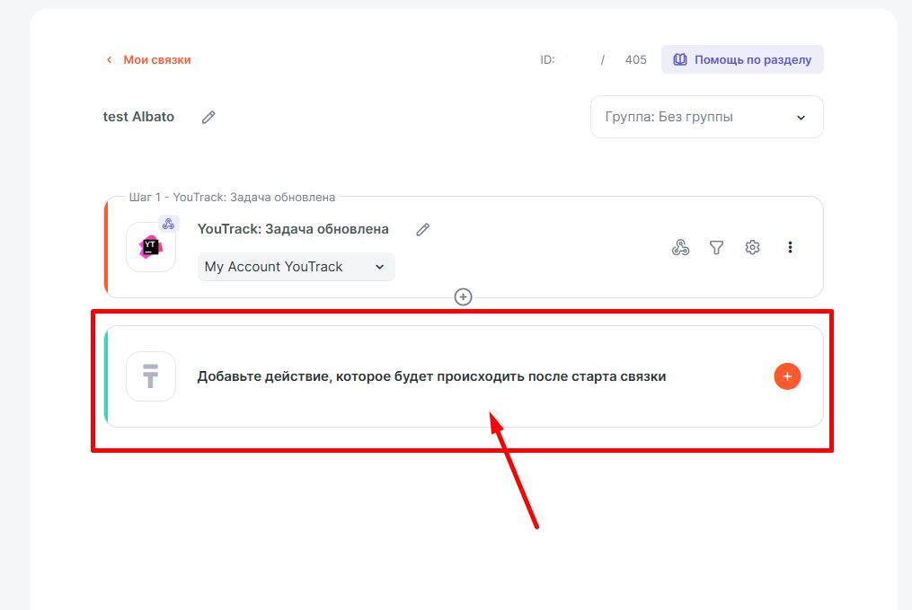Open step settings gear icon
The height and width of the screenshot is (610, 912).
coord(753,247)
